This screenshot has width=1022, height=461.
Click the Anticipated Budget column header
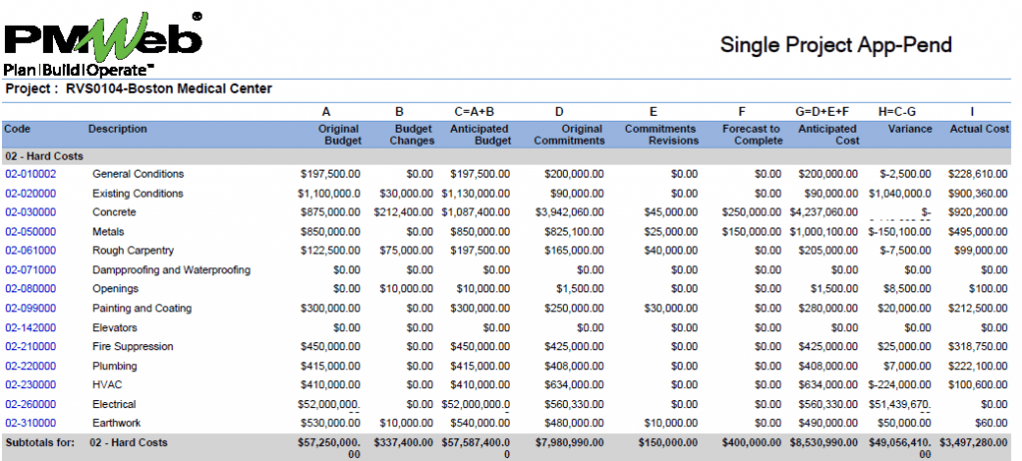pyautogui.click(x=480, y=135)
